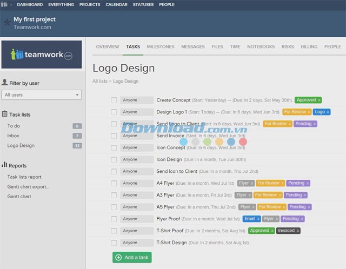Open the Calendar menu item

tap(117, 5)
